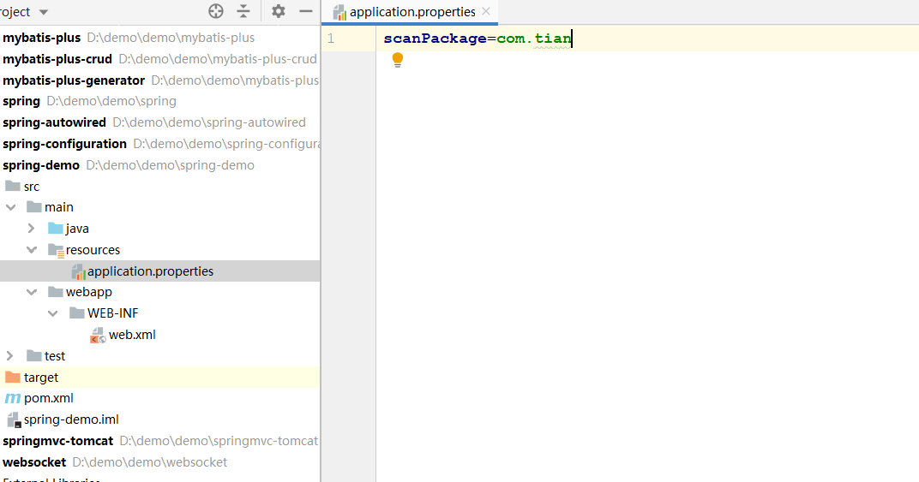Click the resources folder icon
The width and height of the screenshot is (919, 482).
click(56, 251)
